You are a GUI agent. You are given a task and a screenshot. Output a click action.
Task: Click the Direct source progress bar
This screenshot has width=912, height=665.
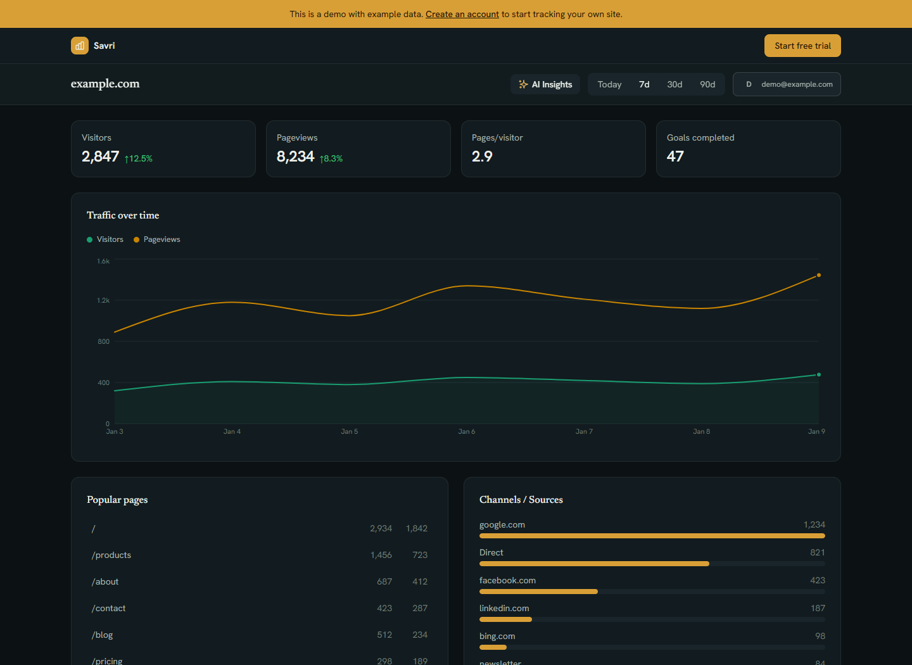click(652, 564)
